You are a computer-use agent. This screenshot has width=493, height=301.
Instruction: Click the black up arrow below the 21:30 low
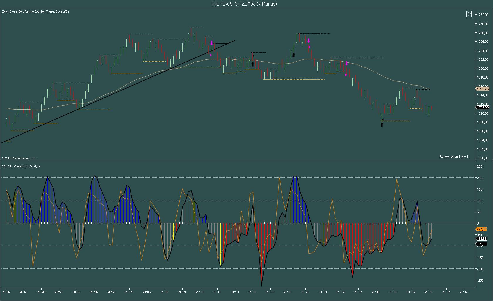tap(382, 125)
